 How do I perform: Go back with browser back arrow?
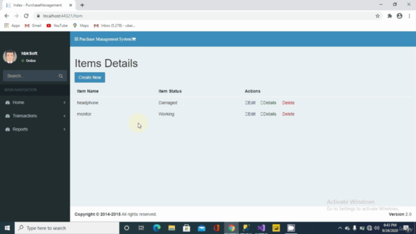(6, 16)
